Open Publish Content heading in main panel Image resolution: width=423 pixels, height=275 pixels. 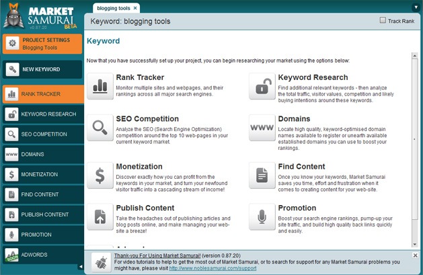(x=145, y=208)
